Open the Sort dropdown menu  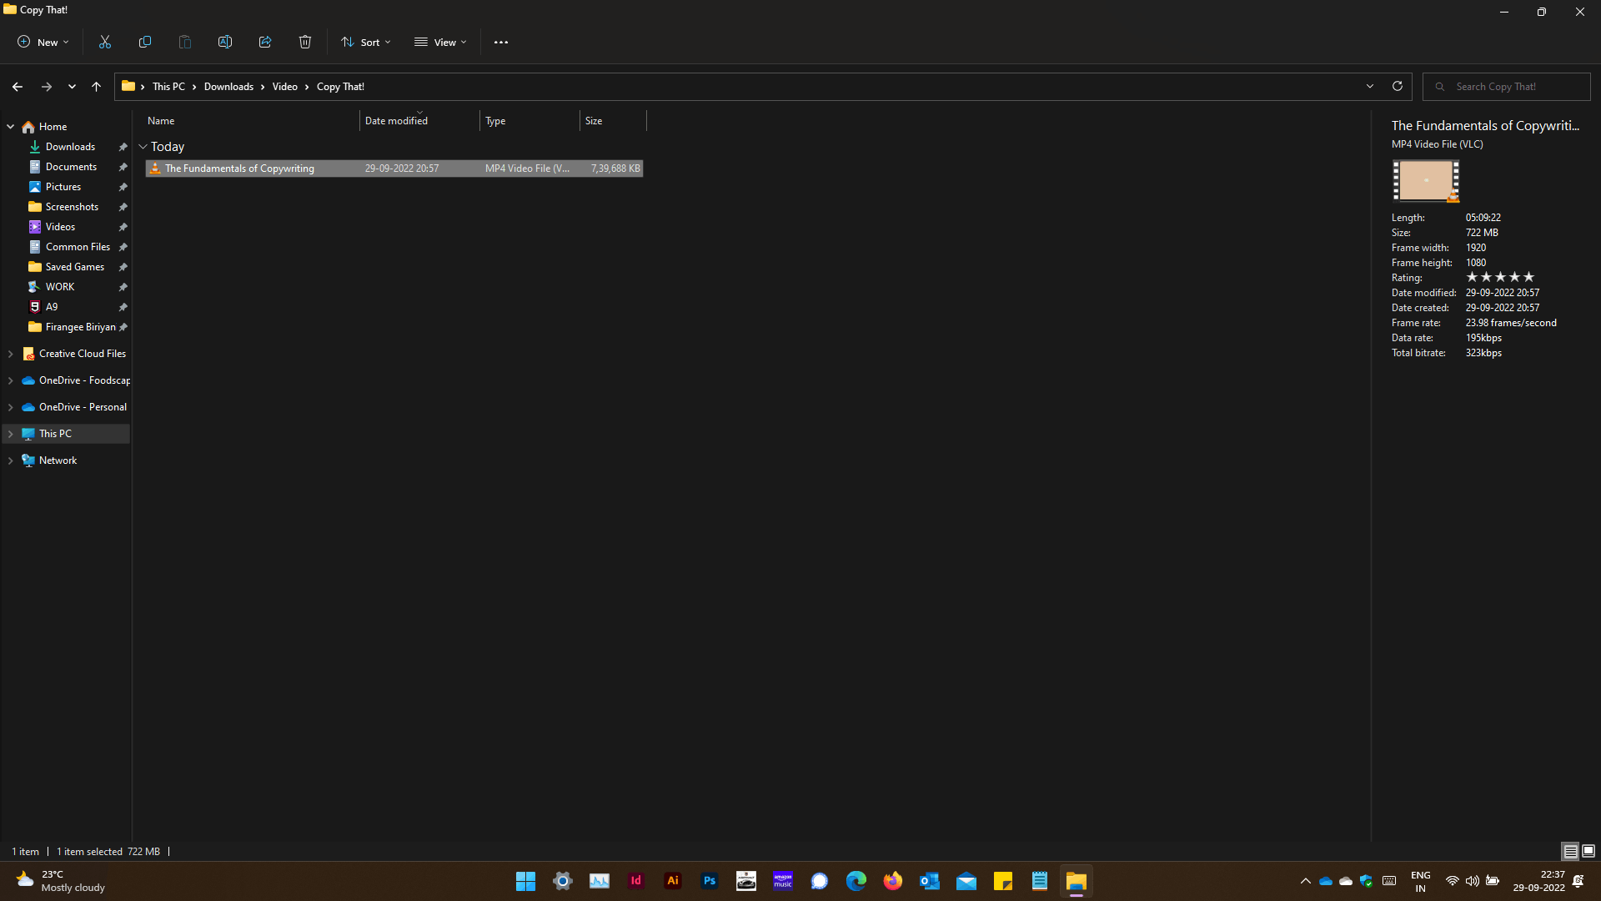pyautogui.click(x=366, y=42)
